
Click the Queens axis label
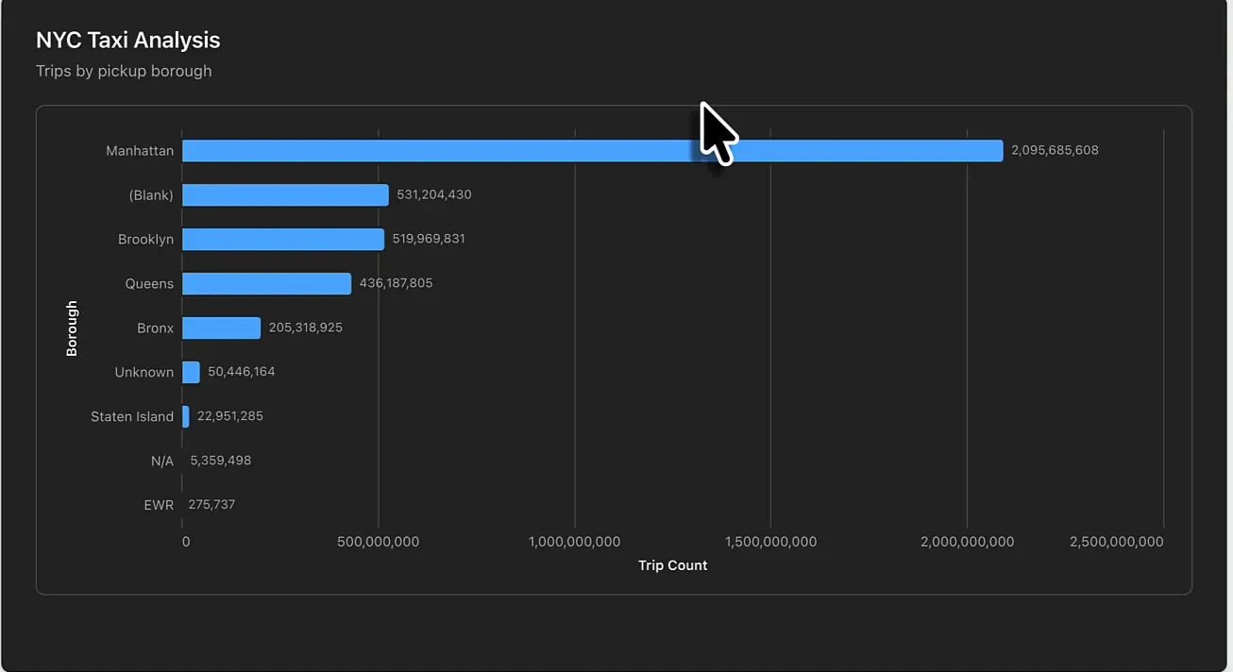(150, 283)
